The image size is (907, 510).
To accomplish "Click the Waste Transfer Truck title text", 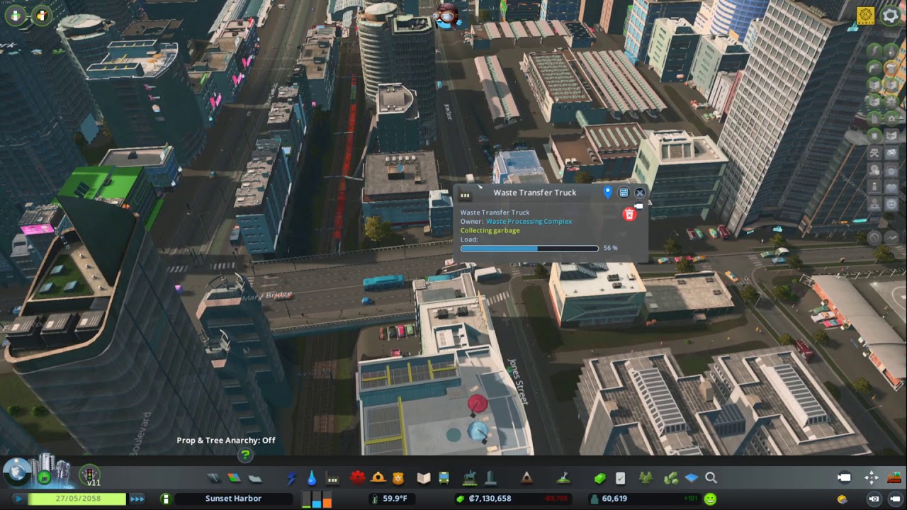I will (x=535, y=193).
